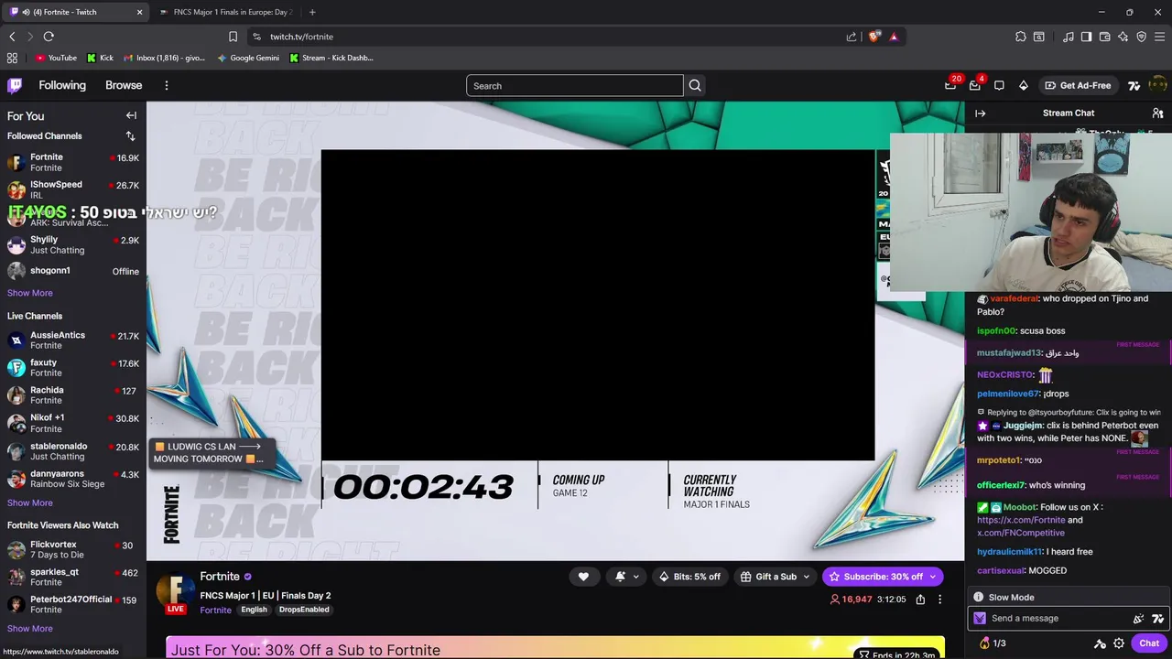This screenshot has height=659, width=1172.
Task: Open Twitch home logo
Action: [x=15, y=85]
